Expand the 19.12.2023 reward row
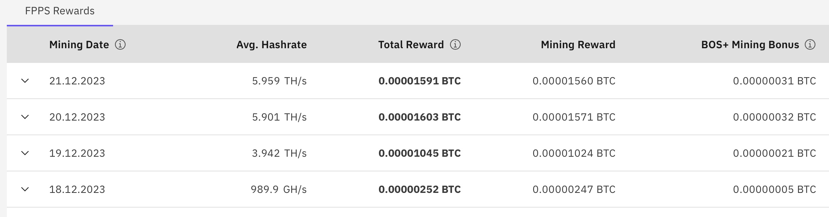 25,153
